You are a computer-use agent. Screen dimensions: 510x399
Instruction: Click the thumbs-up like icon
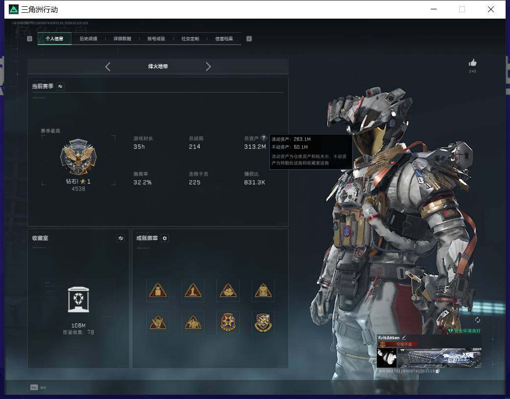[x=472, y=63]
